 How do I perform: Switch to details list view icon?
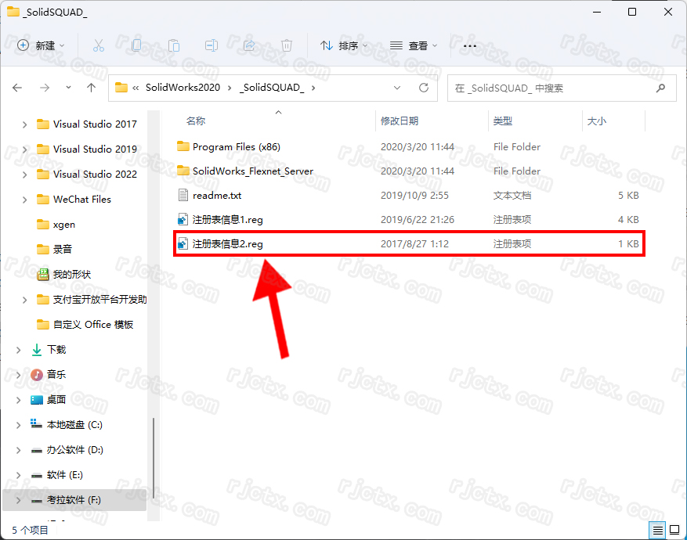[x=658, y=530]
